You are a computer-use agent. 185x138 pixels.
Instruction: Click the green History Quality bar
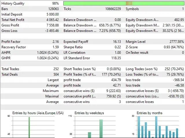point(124,3)
